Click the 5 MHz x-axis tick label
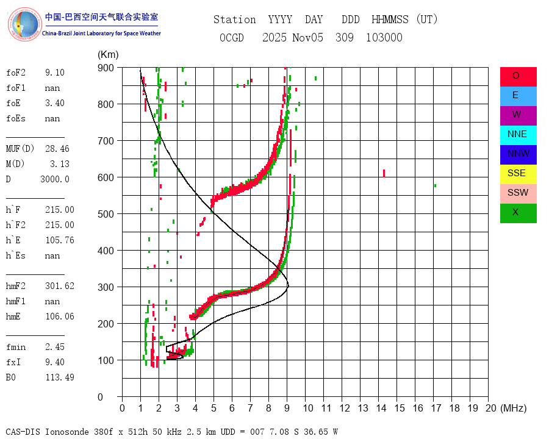The image size is (549, 439). pos(213,408)
